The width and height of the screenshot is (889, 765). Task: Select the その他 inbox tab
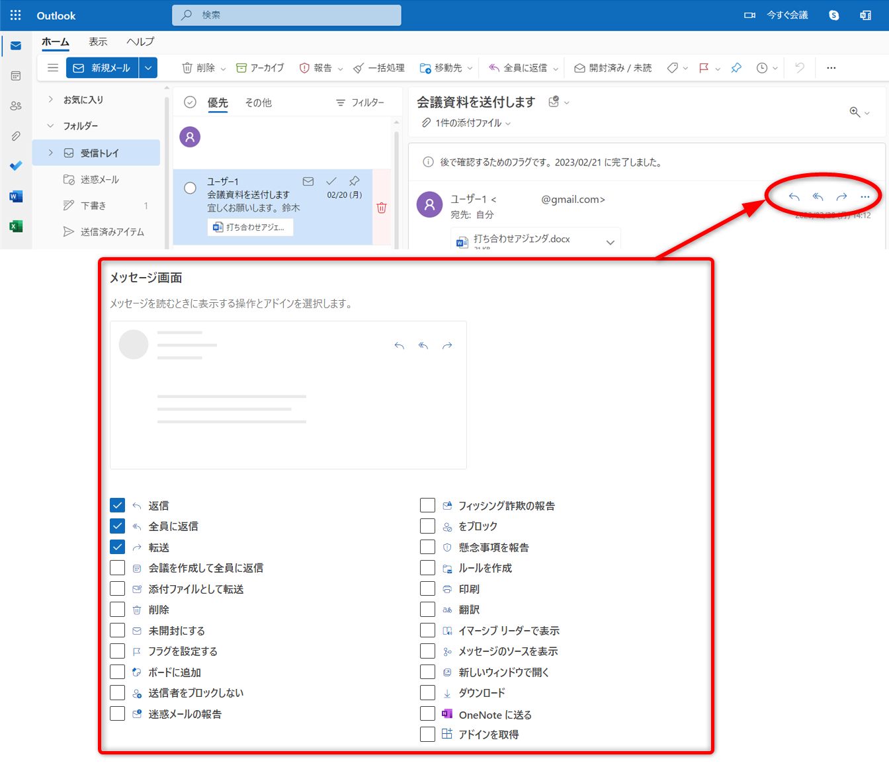tap(258, 102)
